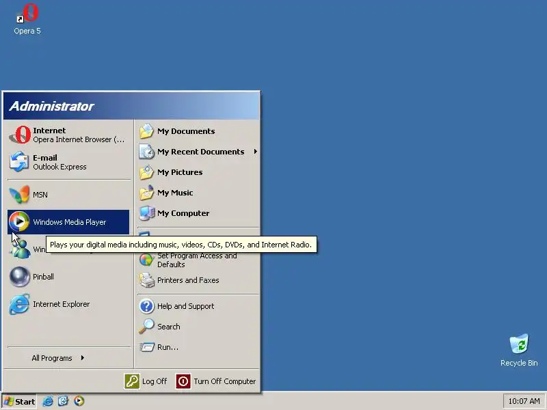Open Set Program Access and Defaults
This screenshot has height=410, width=547.
[198, 260]
